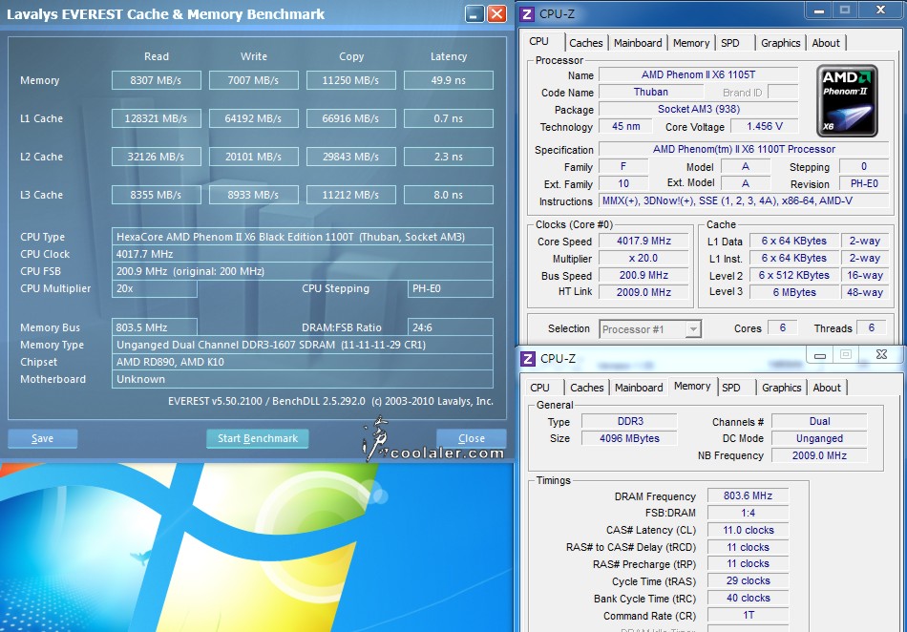
Task: Click the DRAM Frequency value 803.6 MHz
Action: point(748,495)
